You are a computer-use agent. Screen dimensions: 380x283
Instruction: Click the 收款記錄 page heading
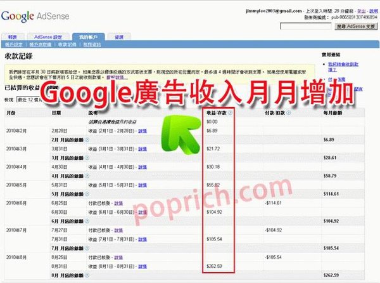[18, 56]
